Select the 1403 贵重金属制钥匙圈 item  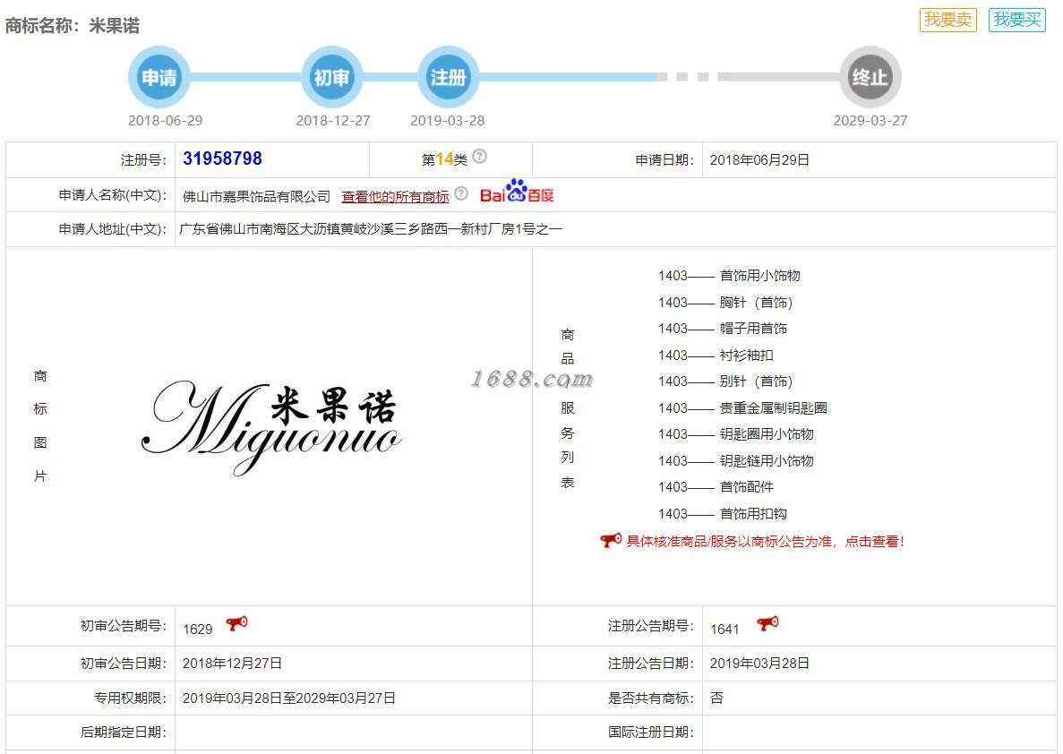742,408
